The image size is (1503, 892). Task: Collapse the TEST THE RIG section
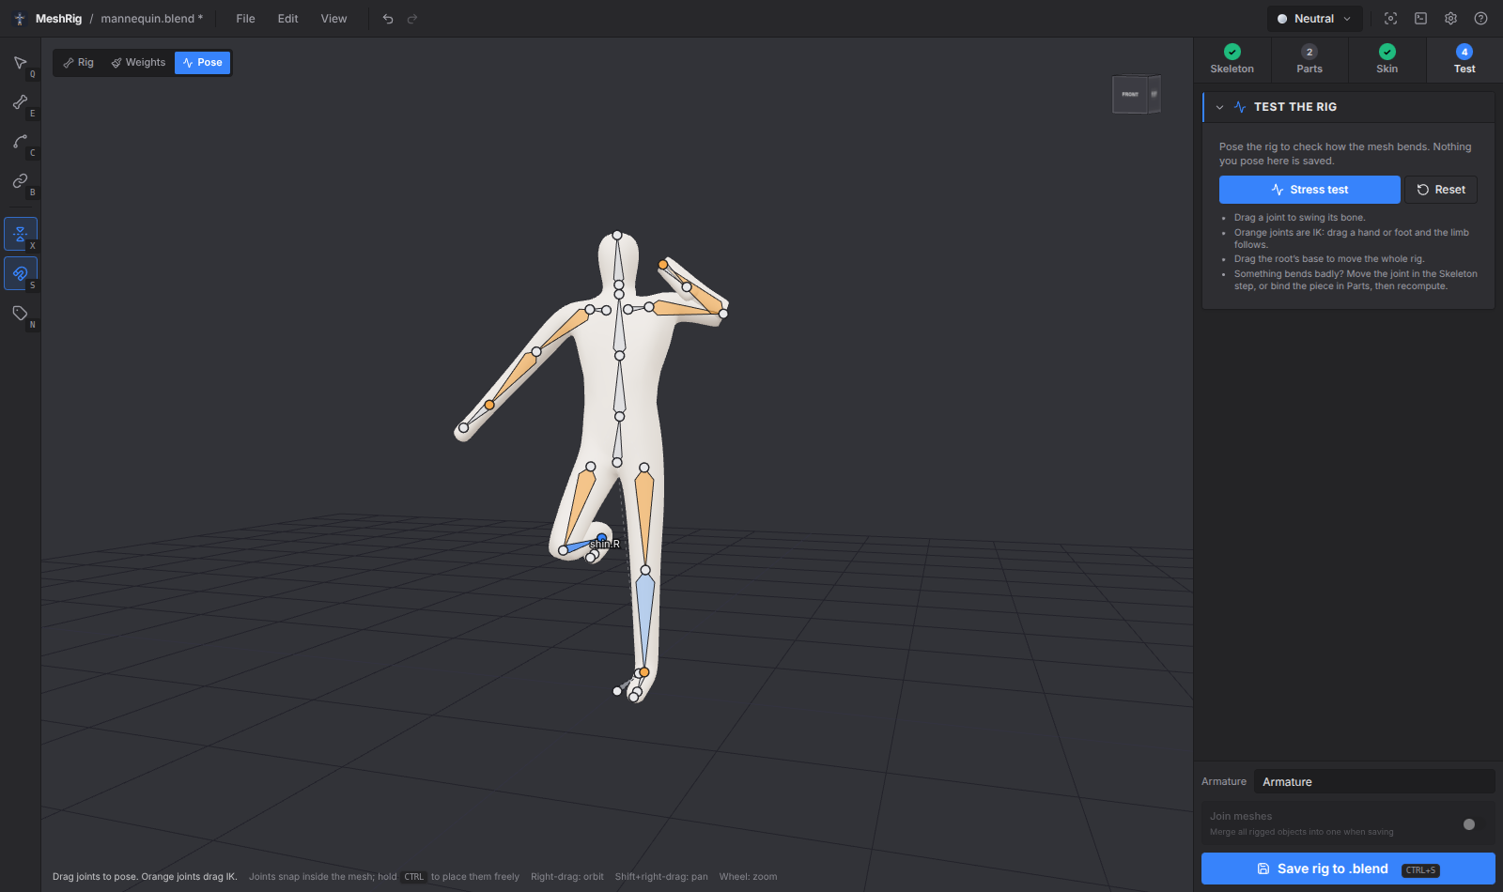pos(1220,107)
